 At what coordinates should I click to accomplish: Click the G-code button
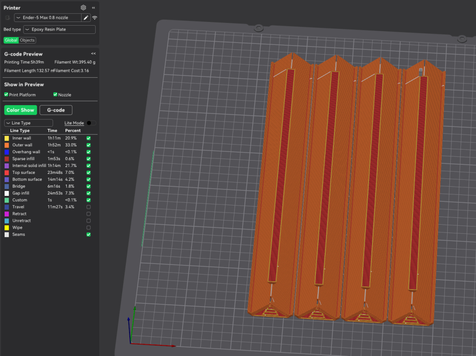click(x=56, y=110)
